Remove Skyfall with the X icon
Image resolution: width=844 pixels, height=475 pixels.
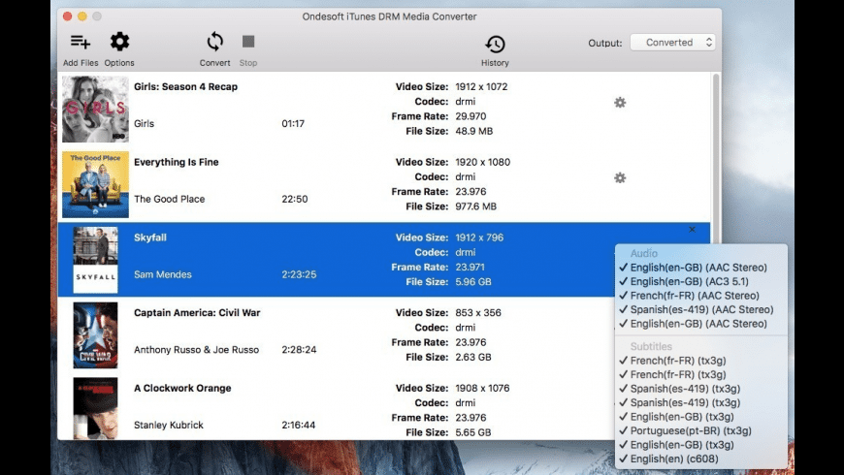click(693, 229)
